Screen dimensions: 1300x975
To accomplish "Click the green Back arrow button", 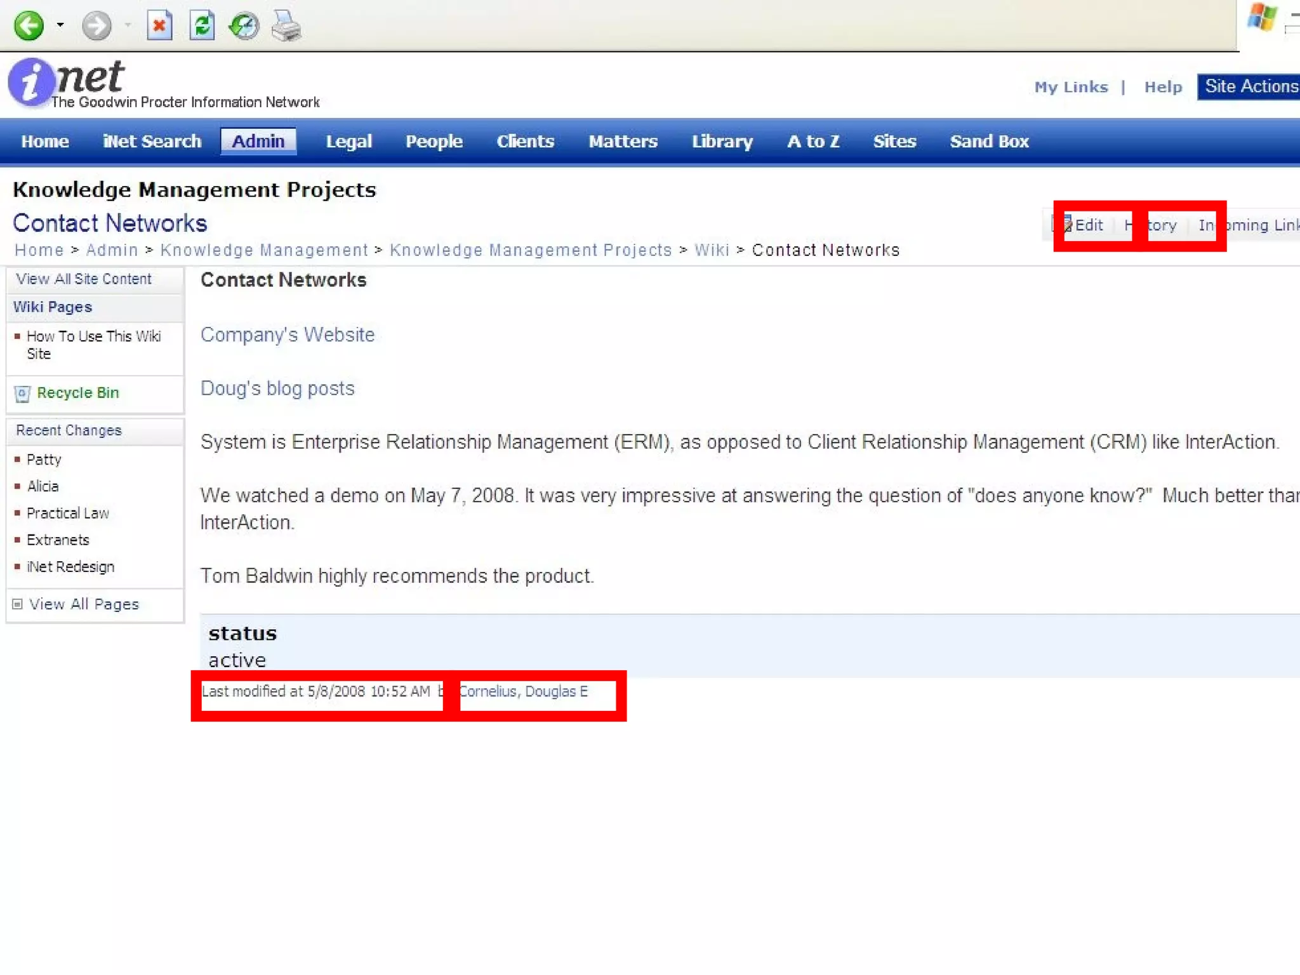I will point(29,26).
